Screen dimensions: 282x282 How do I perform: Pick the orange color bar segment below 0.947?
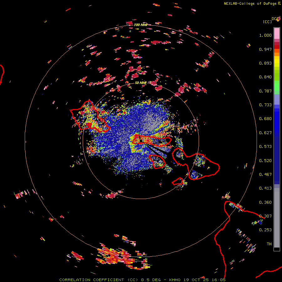[x=277, y=55]
